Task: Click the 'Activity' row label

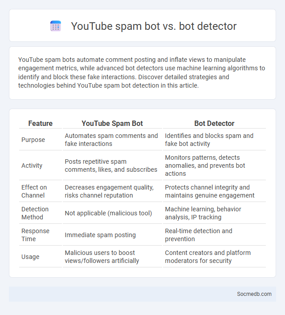Action: click(x=32, y=166)
